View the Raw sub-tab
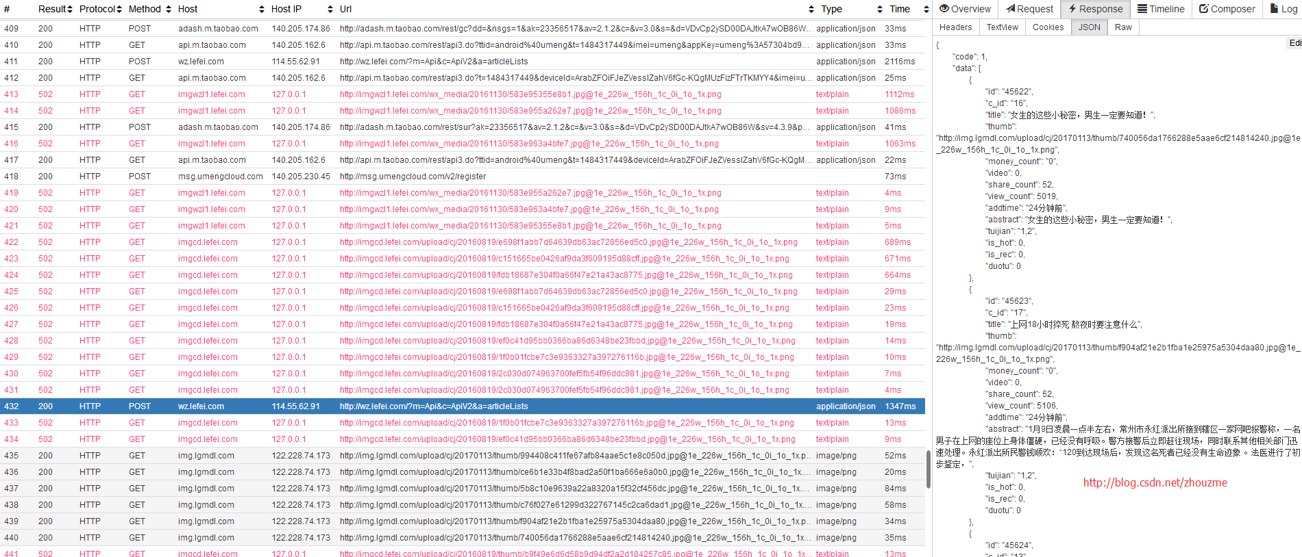The width and height of the screenshot is (1302, 557). pyautogui.click(x=1123, y=27)
